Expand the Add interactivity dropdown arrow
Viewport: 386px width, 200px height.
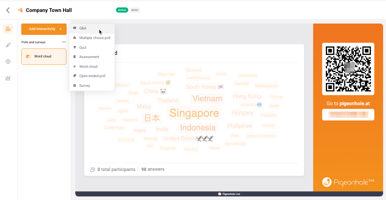(x=60, y=29)
